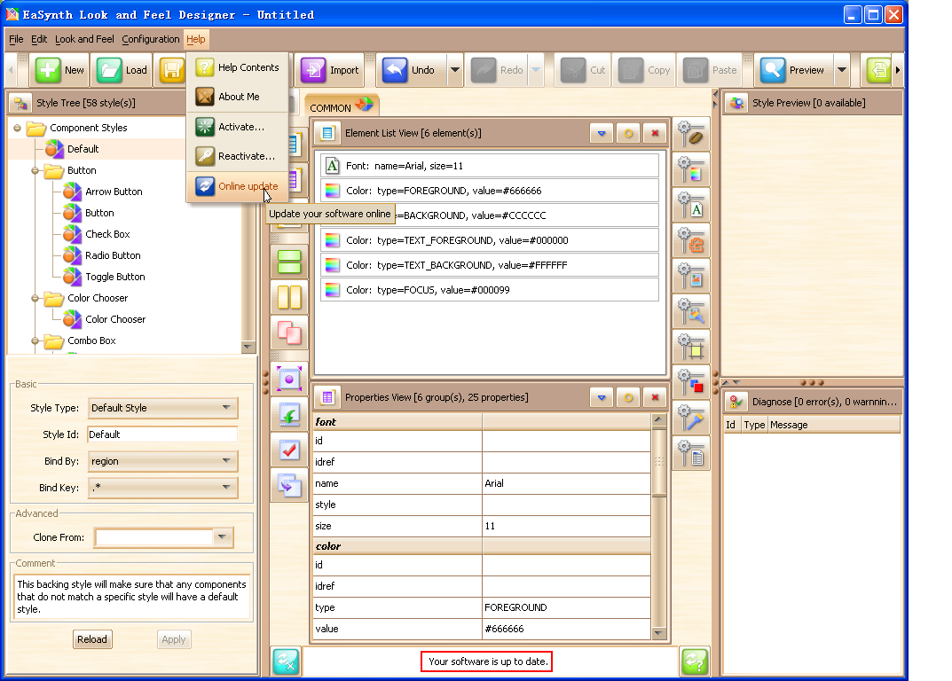The image size is (952, 681).
Task: Click the Reload button
Action: [92, 639]
